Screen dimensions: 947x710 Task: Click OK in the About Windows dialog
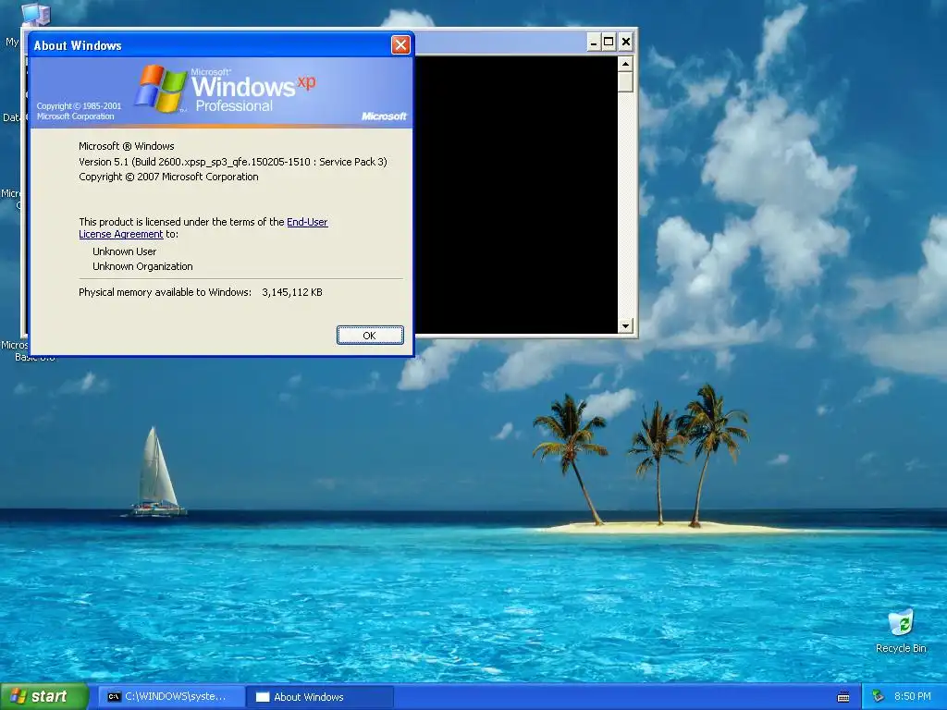(370, 335)
